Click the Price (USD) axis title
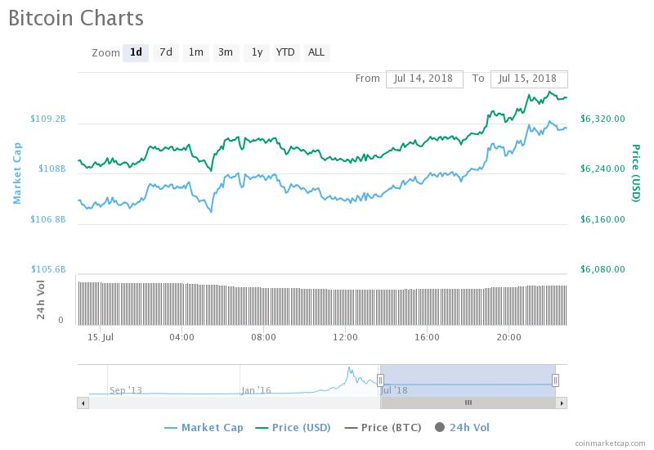Viewport: 654px width, 450px height. point(636,173)
